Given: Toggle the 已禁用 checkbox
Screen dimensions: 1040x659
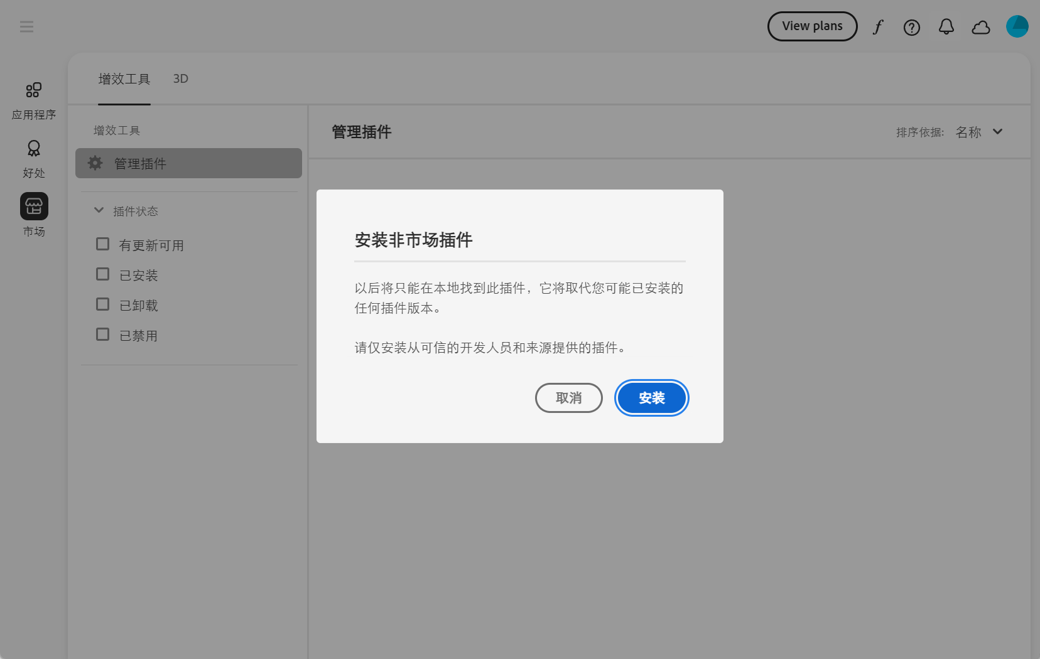Looking at the screenshot, I should [x=102, y=335].
